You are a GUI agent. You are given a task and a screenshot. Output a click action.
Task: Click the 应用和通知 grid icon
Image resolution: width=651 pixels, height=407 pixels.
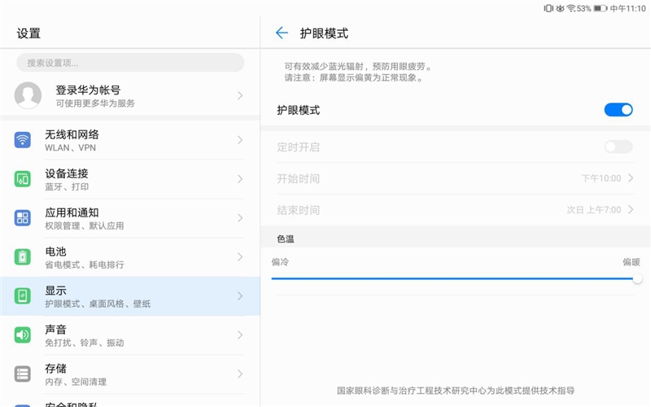(x=23, y=218)
